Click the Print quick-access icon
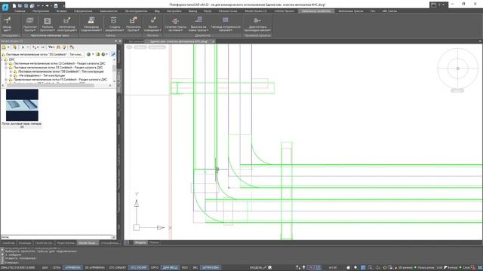This screenshot has width=483, height=271. (x=56, y=5)
